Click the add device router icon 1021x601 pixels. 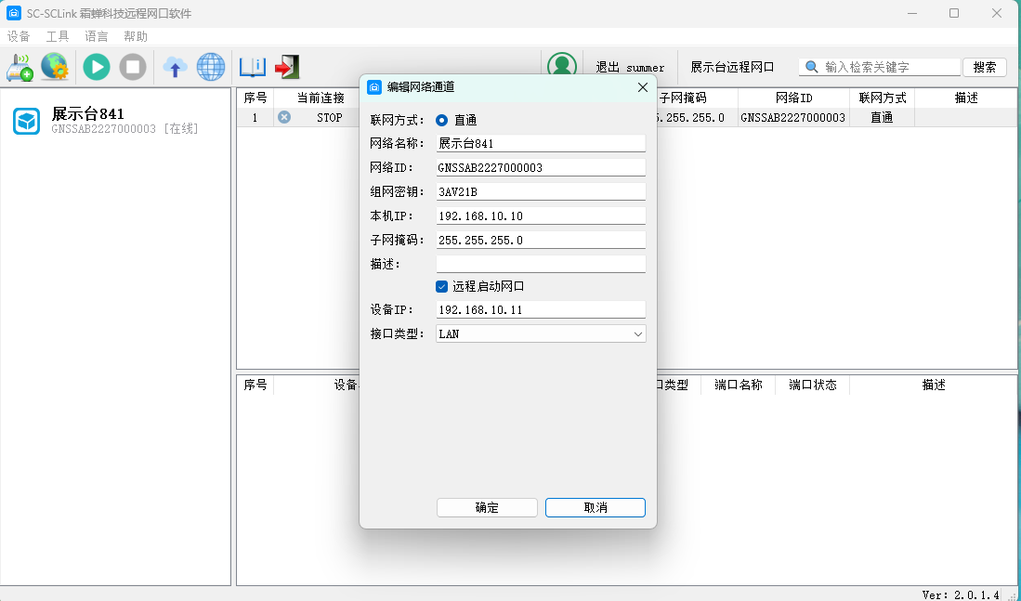20,66
